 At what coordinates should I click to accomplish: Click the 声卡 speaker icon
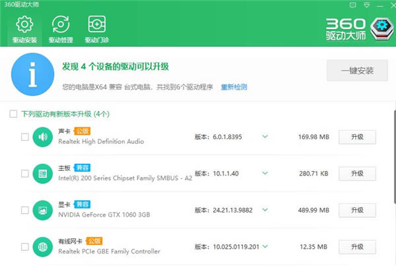pos(43,137)
